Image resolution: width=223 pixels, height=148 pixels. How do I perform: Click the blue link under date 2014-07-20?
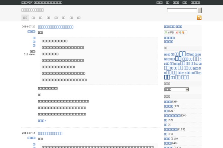[x=32, y=31]
